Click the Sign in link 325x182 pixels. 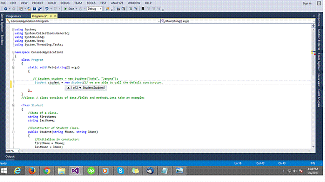(307, 3)
